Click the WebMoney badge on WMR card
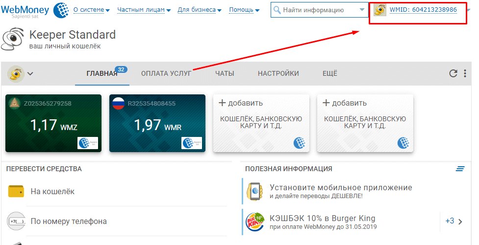The image size is (479, 245). (192, 143)
